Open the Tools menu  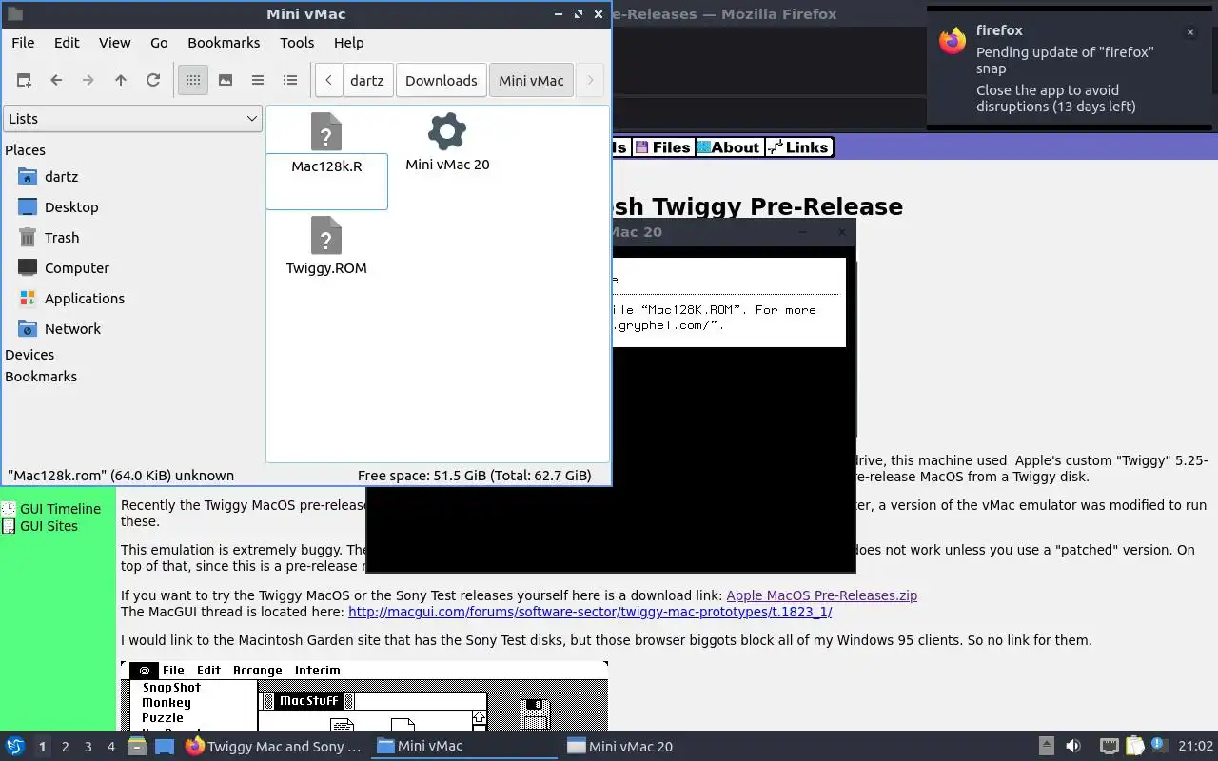coord(297,43)
